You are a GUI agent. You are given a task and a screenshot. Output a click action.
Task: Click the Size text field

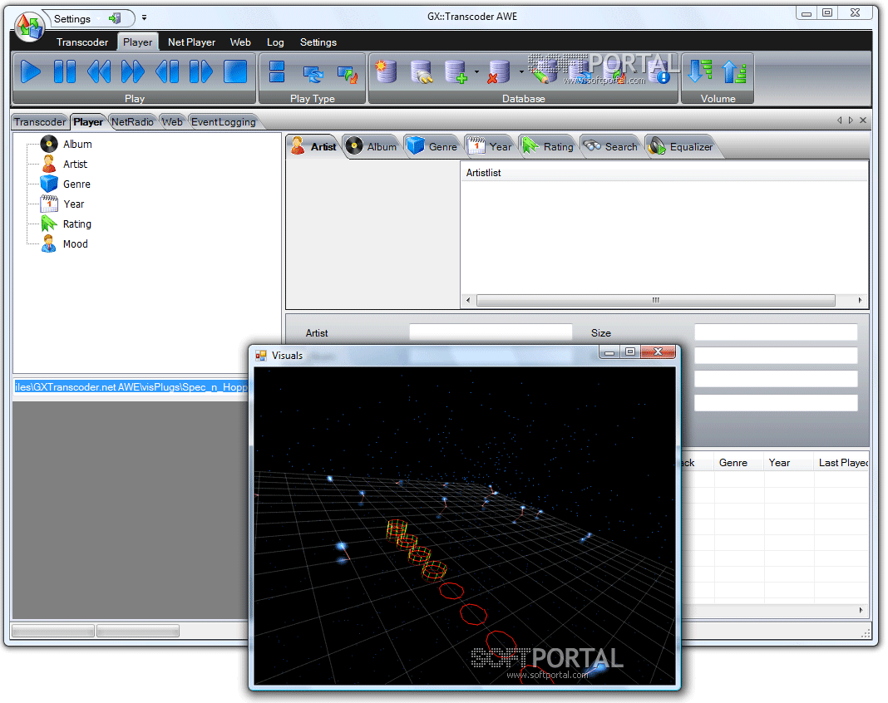pyautogui.click(x=776, y=332)
